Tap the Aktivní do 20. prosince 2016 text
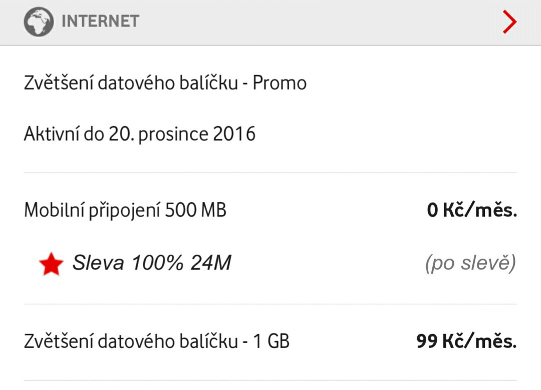This screenshot has height=390, width=541. point(140,134)
